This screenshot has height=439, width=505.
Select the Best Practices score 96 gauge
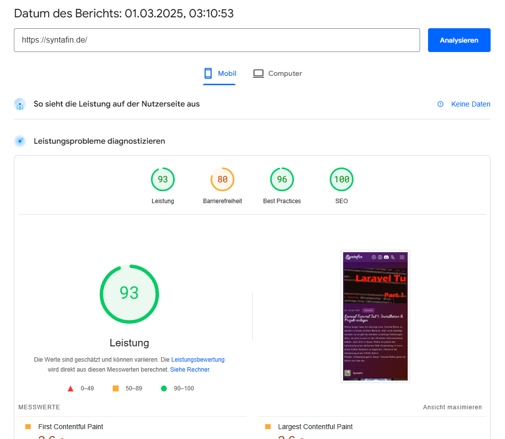(x=282, y=179)
